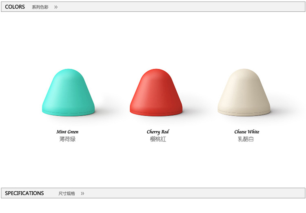Expand the SPECIFICATIONS section double-chevron arrow
Viewport: 306px width, 213px height.
[x=82, y=193]
